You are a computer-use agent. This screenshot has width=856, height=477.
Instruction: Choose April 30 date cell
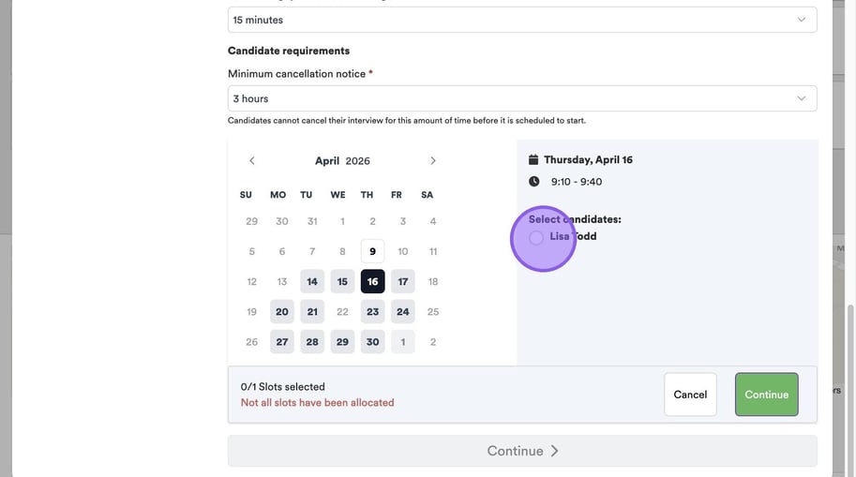pyautogui.click(x=373, y=342)
